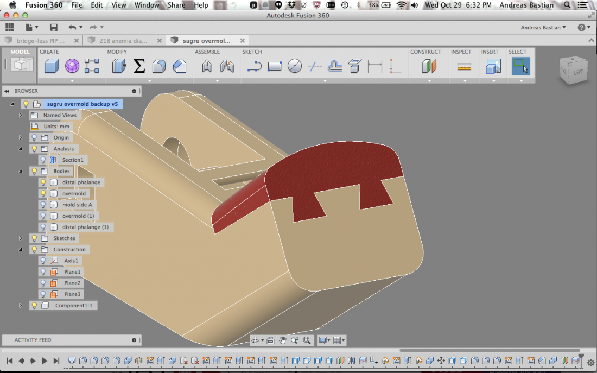The width and height of the screenshot is (597, 373).
Task: Select the Create Box tool
Action: click(51, 66)
